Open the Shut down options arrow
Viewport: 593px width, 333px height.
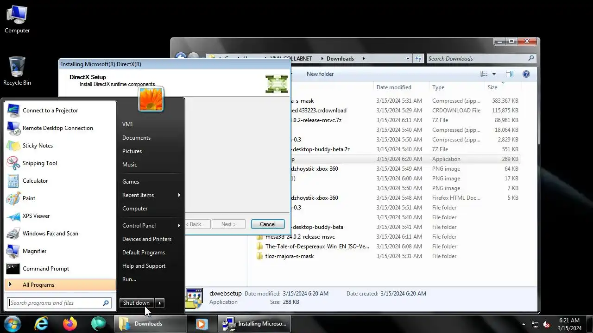159,303
